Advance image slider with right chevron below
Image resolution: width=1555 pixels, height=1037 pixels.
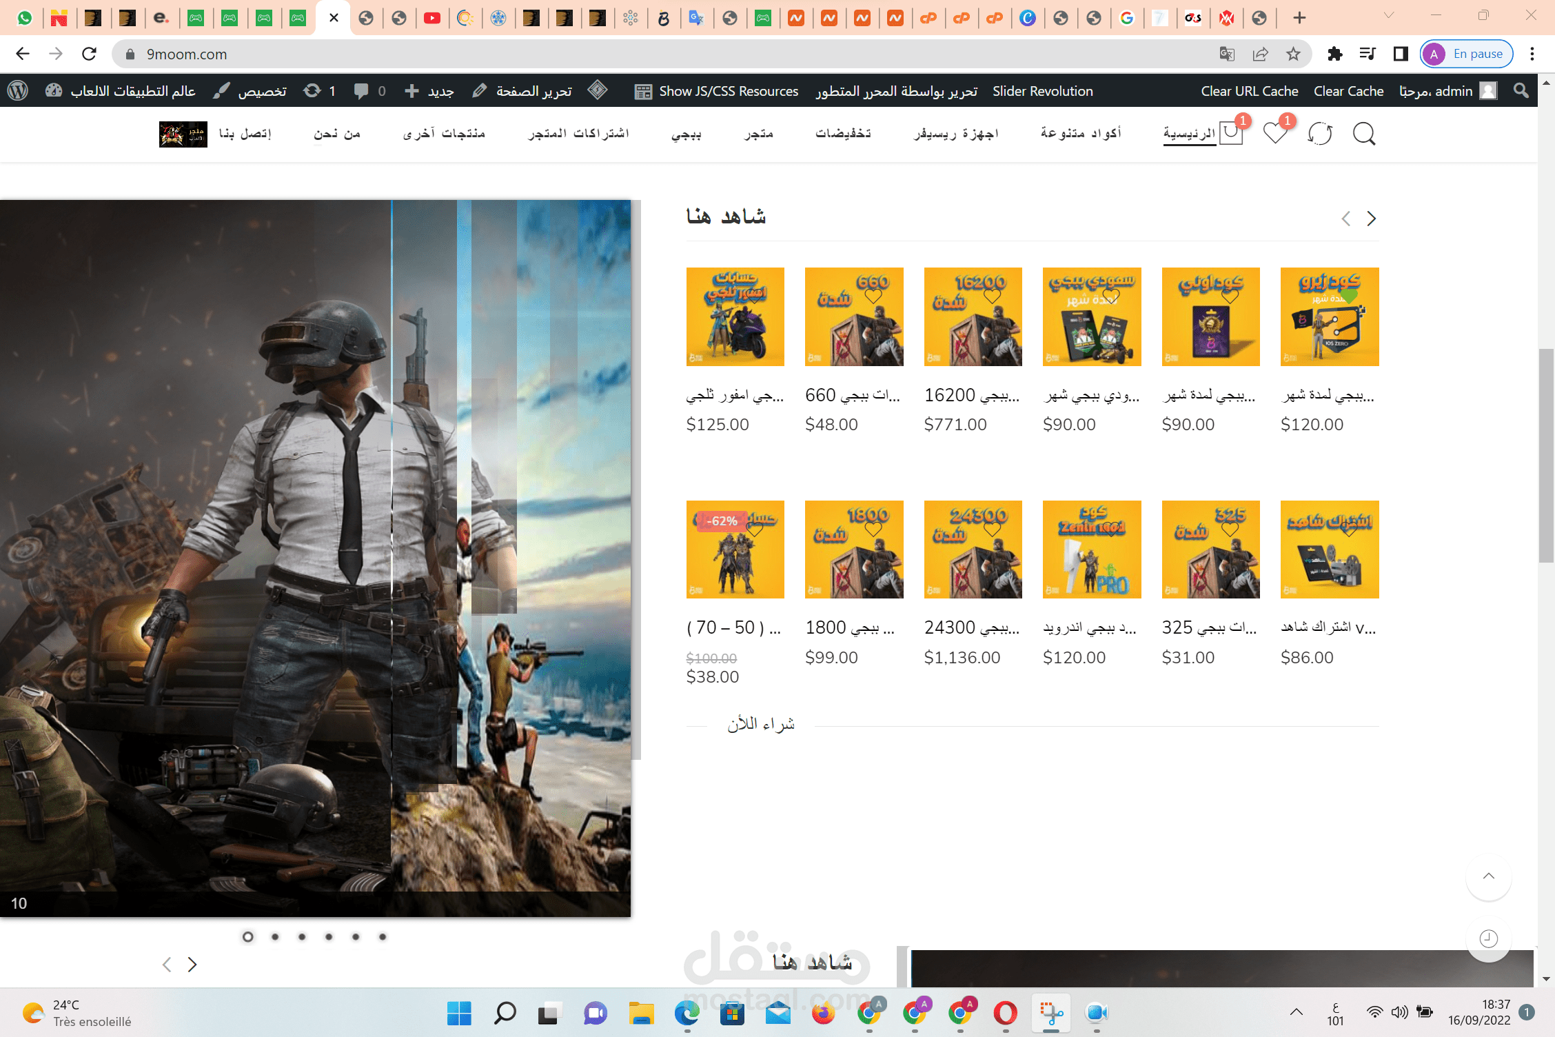click(x=192, y=965)
